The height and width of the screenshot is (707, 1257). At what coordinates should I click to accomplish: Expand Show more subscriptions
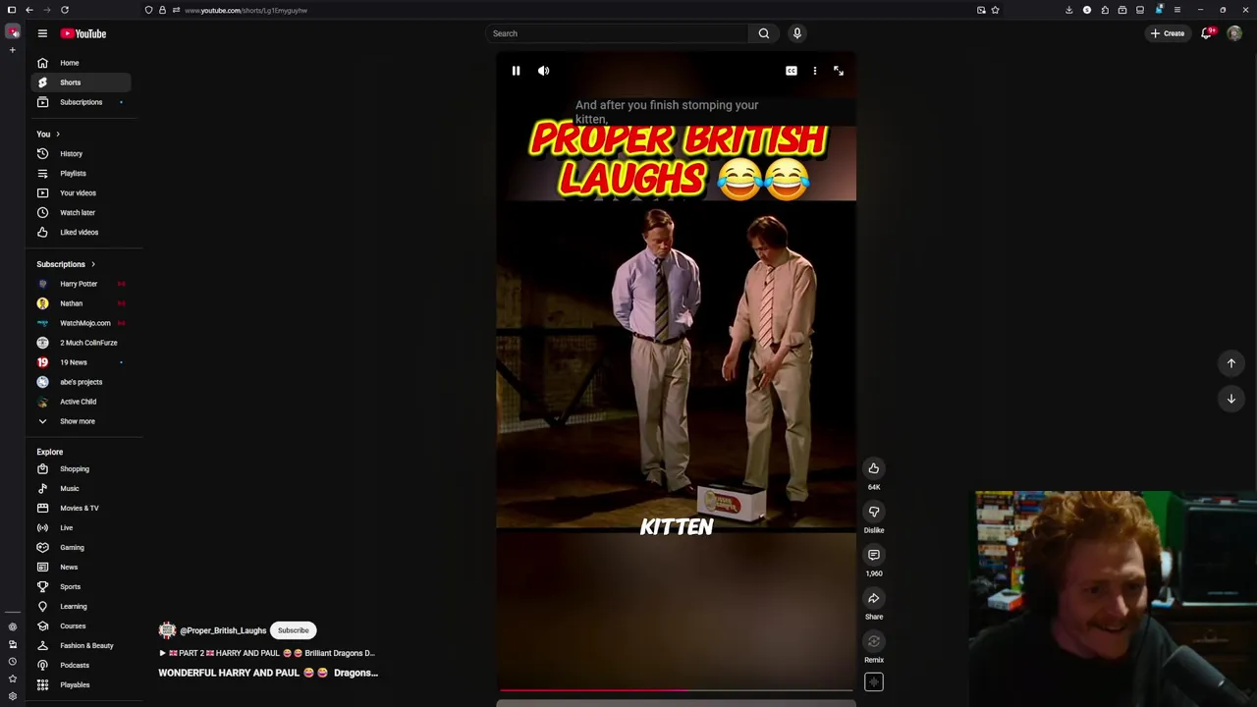(x=82, y=421)
